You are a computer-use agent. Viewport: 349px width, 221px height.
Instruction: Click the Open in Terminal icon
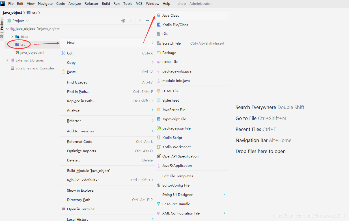63,209
